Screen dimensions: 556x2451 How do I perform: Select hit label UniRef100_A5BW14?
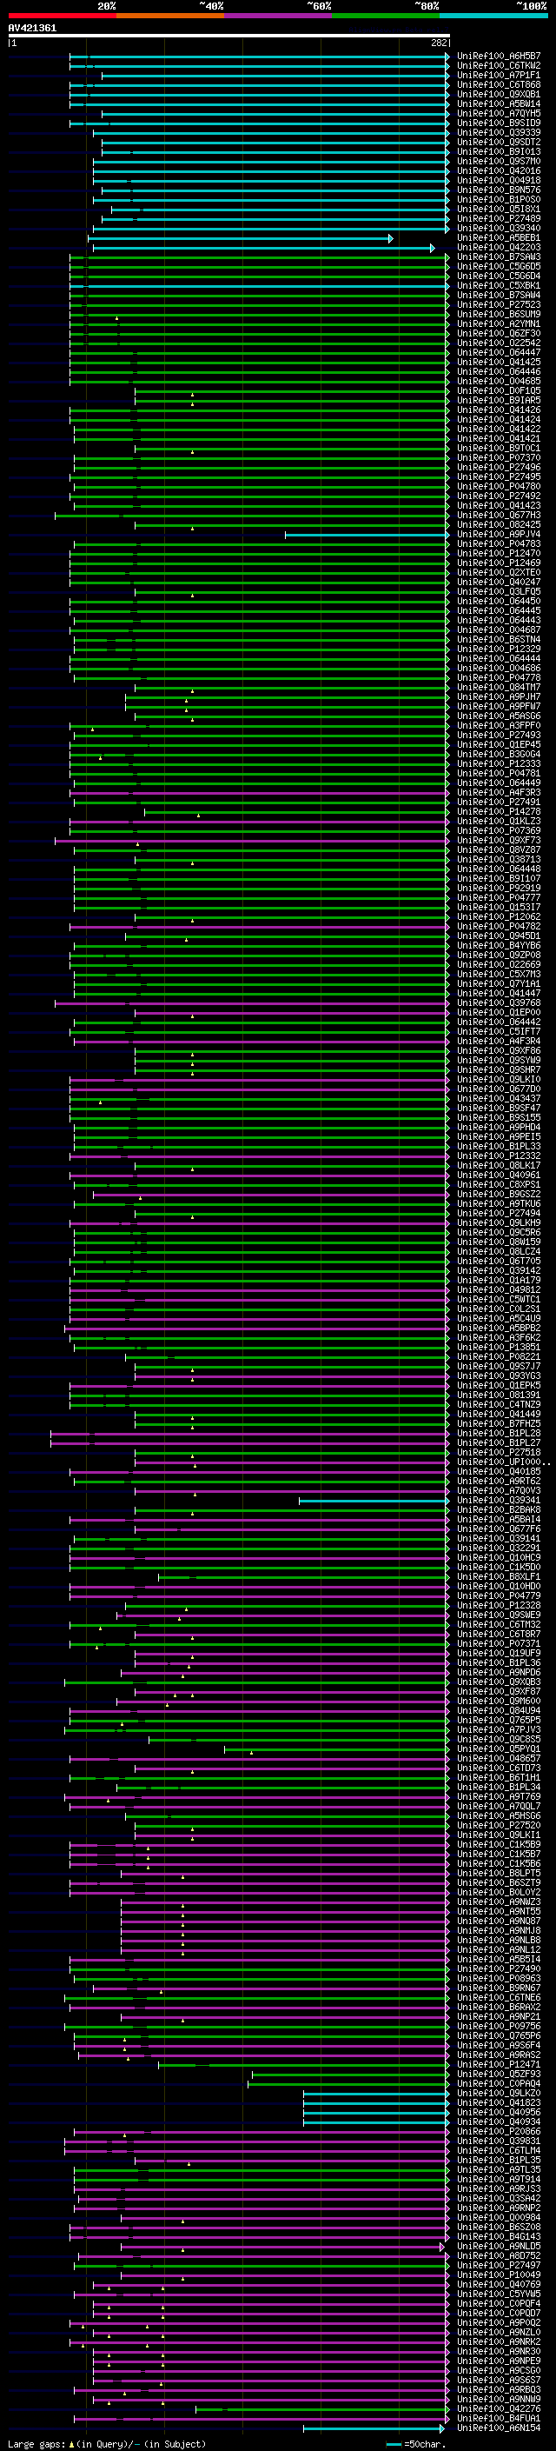tap(499, 103)
